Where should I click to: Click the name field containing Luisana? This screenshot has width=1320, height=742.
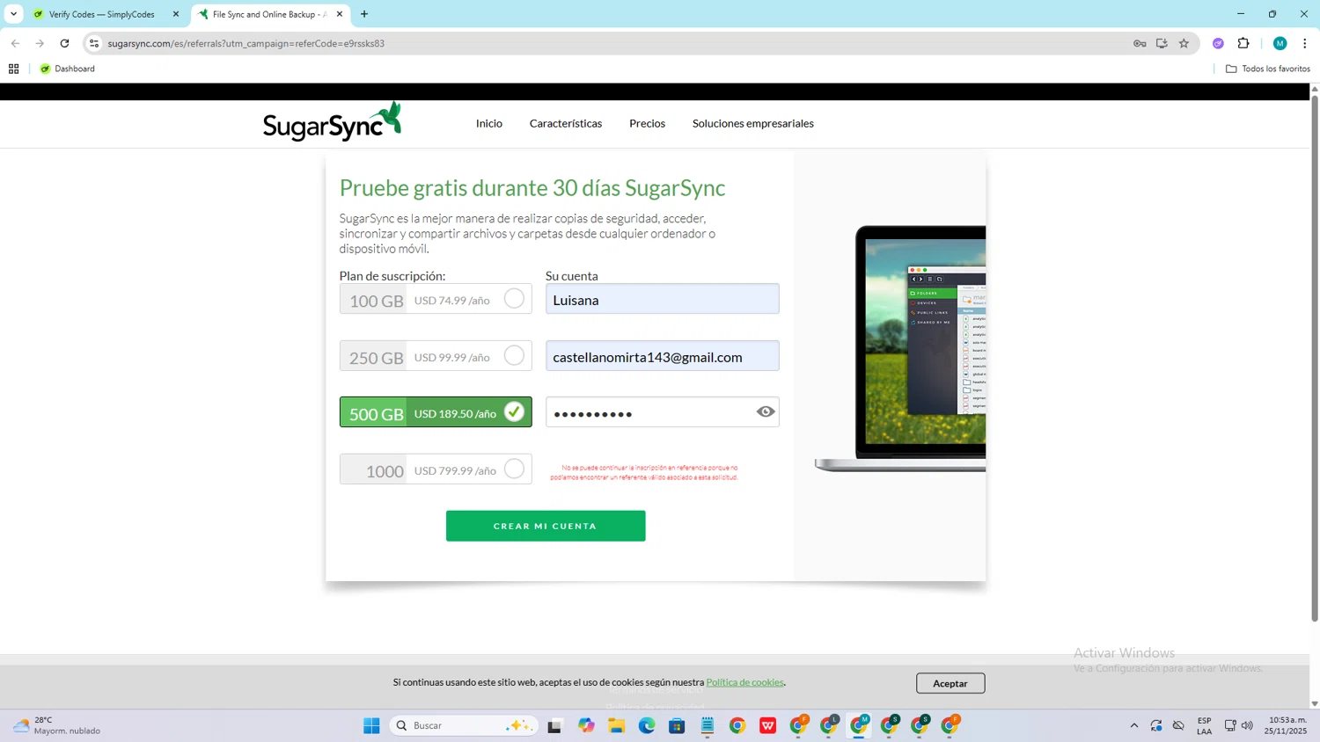pos(663,299)
